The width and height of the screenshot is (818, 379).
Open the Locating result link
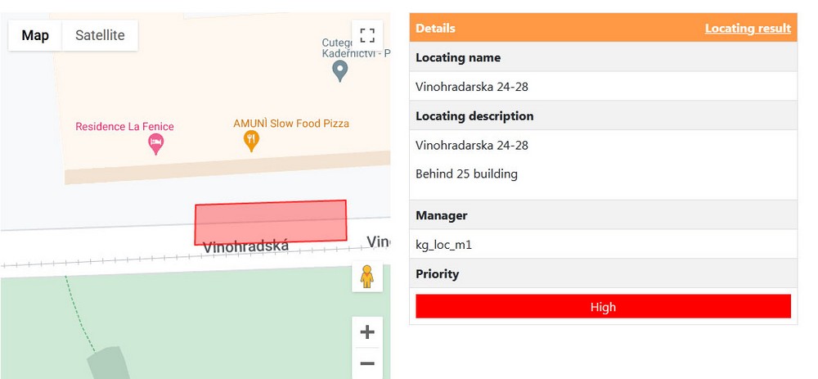[748, 28]
